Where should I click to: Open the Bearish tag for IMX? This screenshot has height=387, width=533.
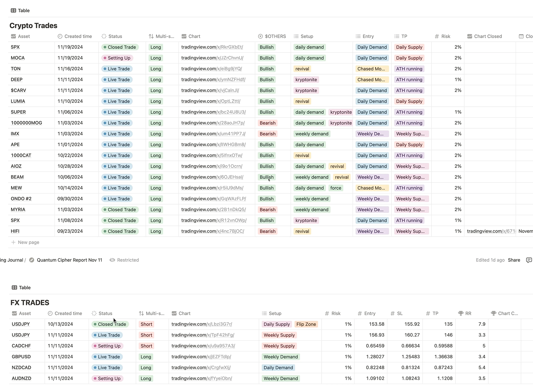268,134
